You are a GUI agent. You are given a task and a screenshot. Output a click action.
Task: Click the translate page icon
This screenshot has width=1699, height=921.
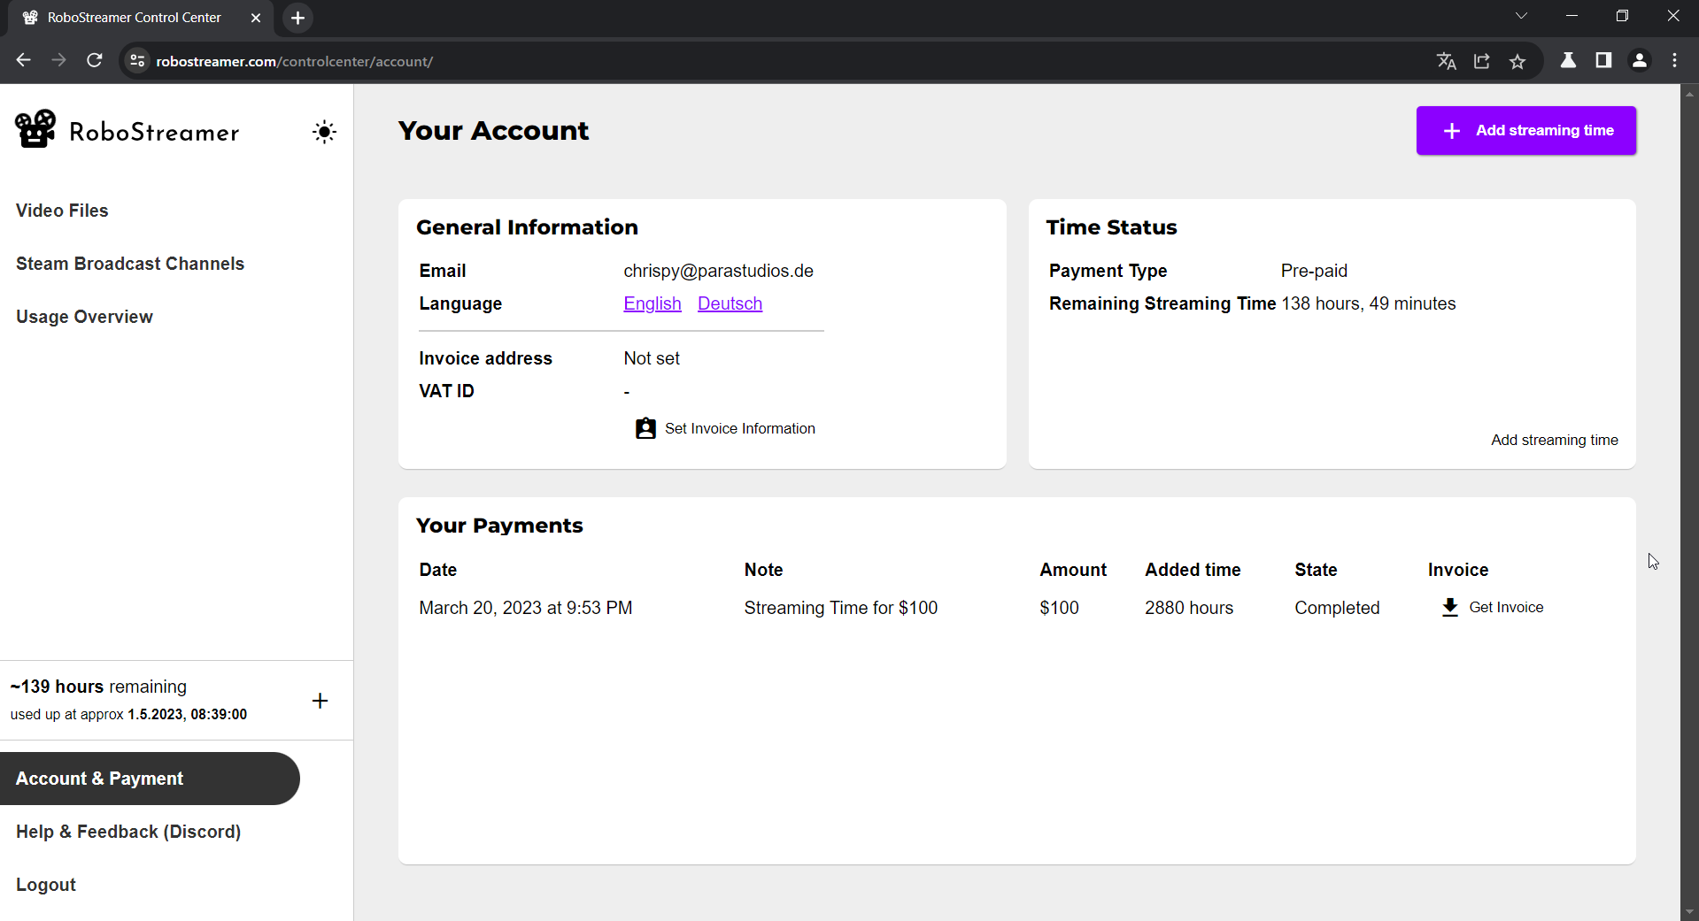point(1447,61)
